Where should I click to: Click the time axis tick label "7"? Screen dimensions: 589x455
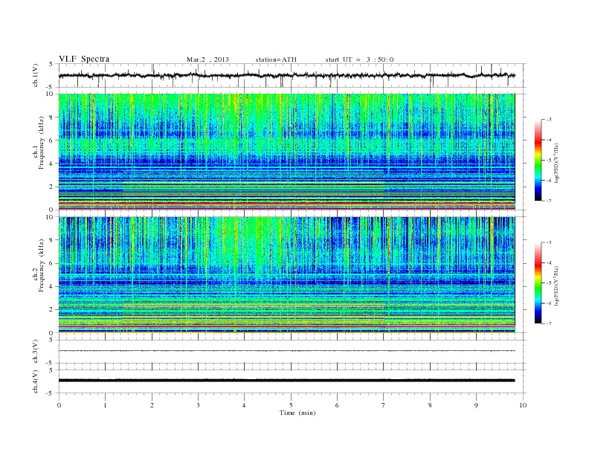pos(384,405)
